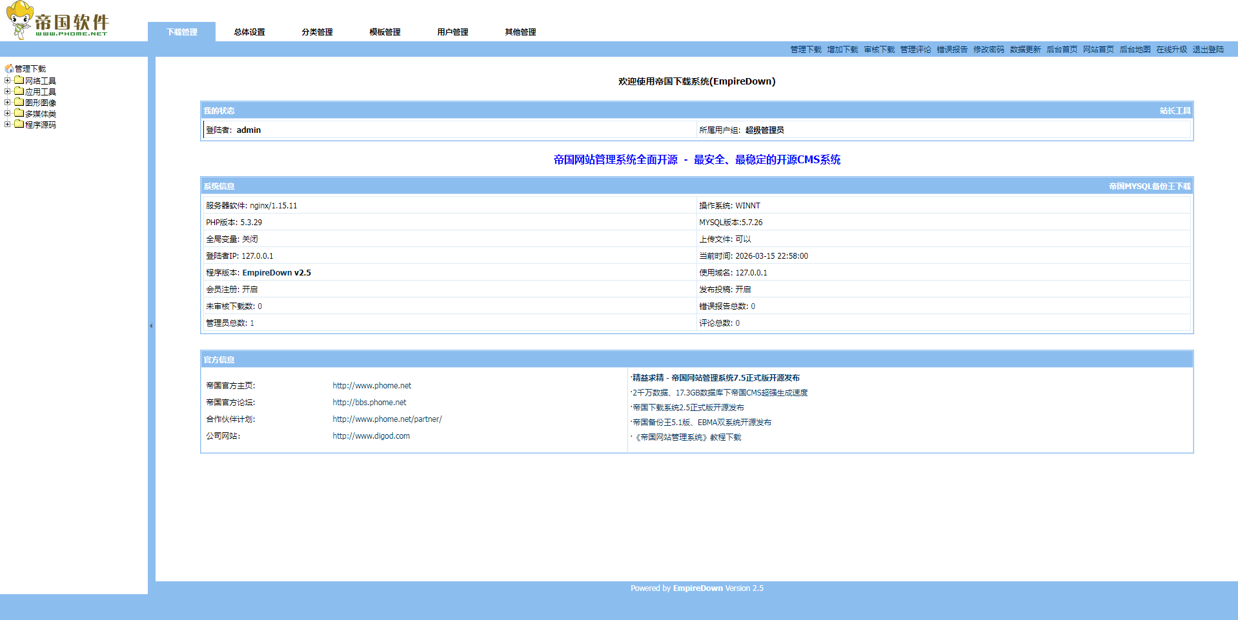1238x620 pixels.
Task: Click the 帝国软件 logo
Action: click(x=58, y=21)
